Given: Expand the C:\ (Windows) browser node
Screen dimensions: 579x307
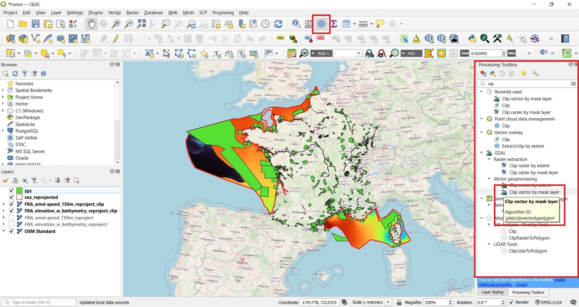Looking at the screenshot, I should coord(3,111).
